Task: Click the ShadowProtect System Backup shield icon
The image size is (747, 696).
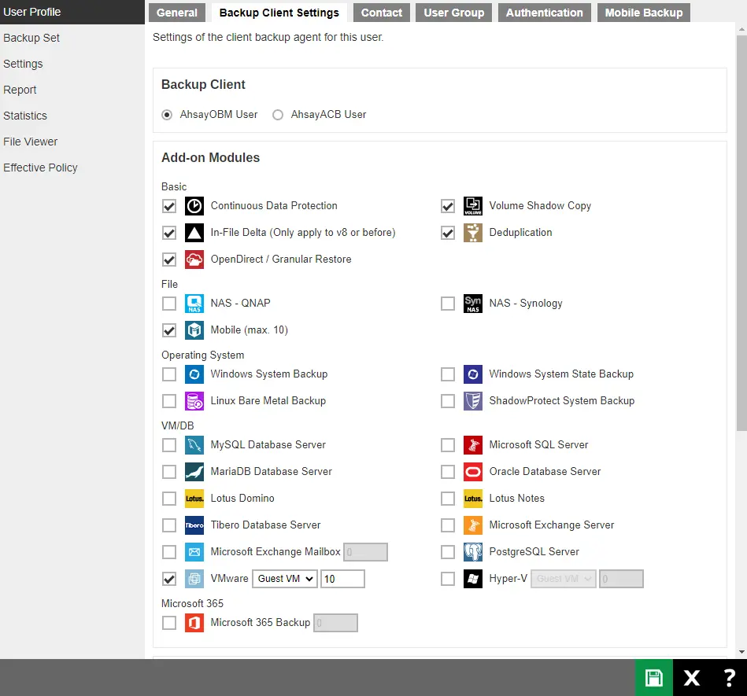Action: (x=472, y=401)
